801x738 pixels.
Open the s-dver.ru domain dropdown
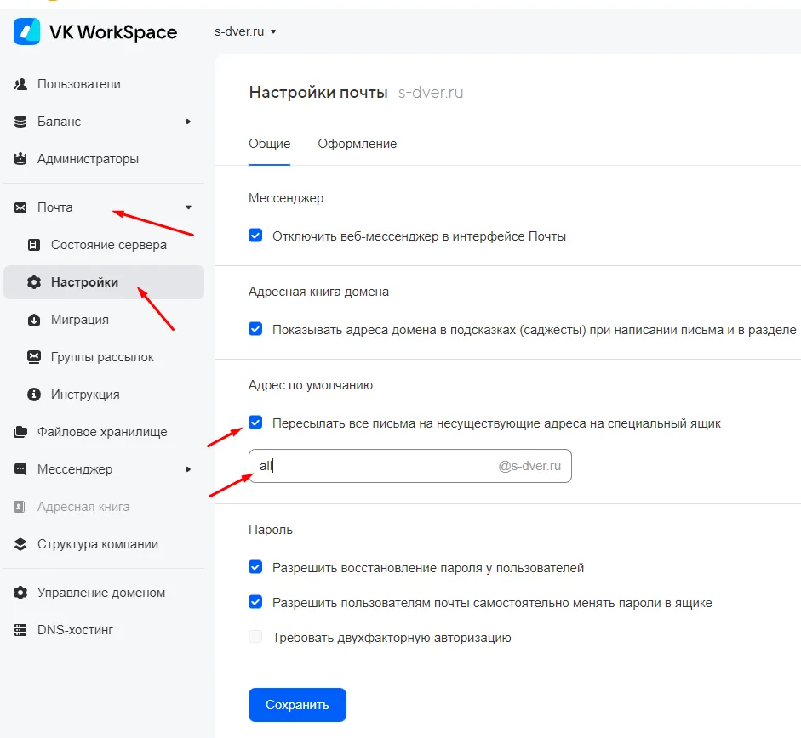click(246, 31)
